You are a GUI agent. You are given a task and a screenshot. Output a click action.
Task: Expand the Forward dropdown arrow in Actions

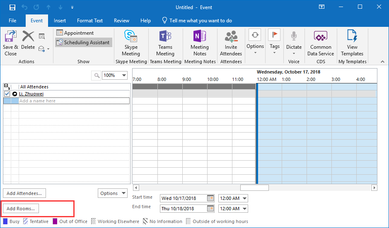point(48,49)
